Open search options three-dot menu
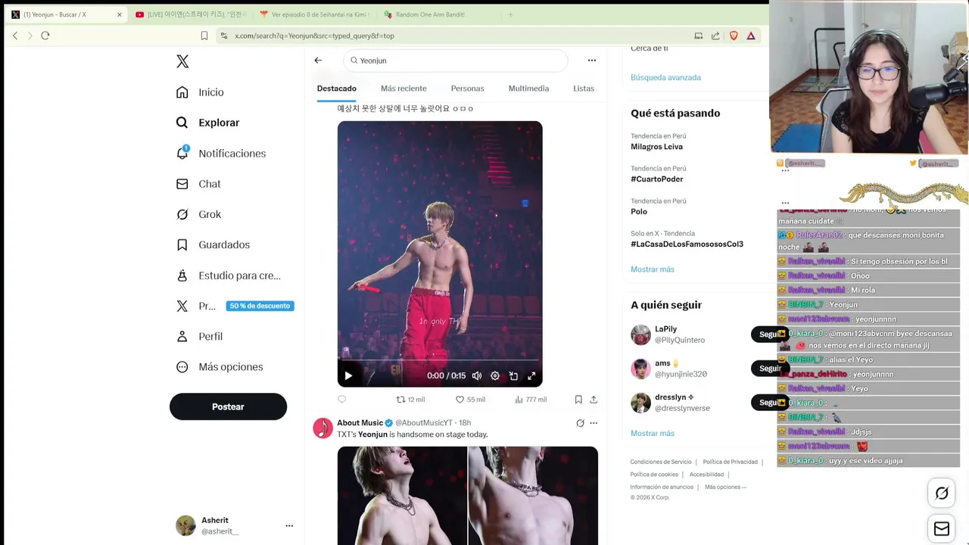 coord(592,61)
